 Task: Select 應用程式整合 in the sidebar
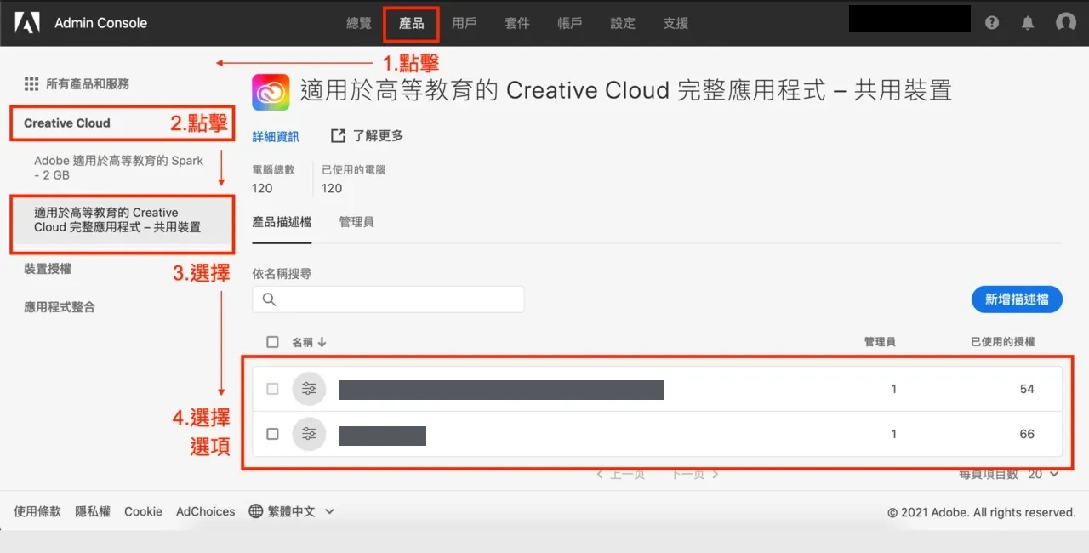(60, 307)
